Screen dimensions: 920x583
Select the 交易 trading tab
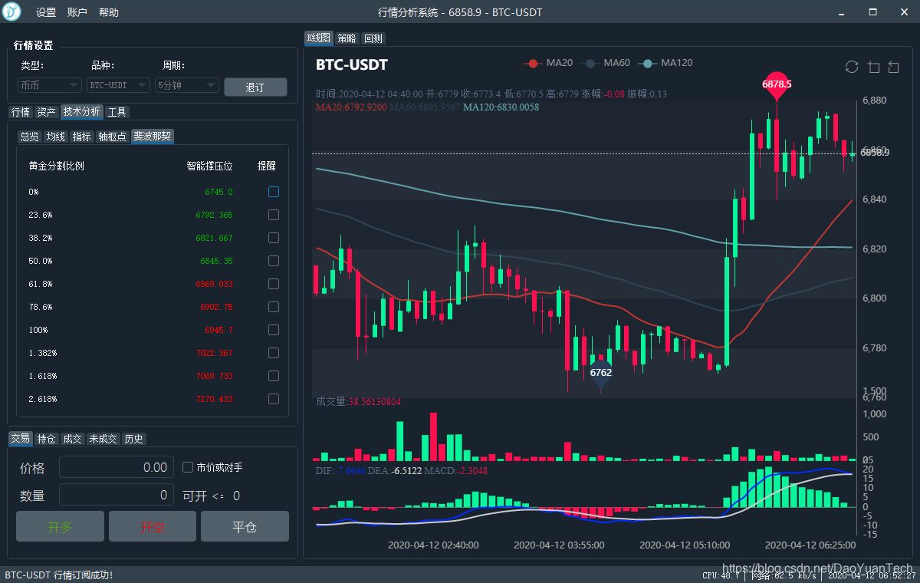20,439
